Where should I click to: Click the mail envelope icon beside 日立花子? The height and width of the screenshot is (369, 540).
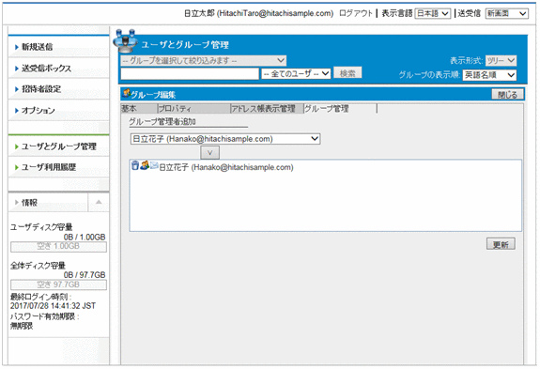(x=154, y=165)
